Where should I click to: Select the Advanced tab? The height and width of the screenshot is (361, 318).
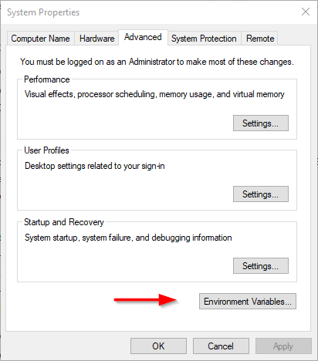pyautogui.click(x=143, y=37)
